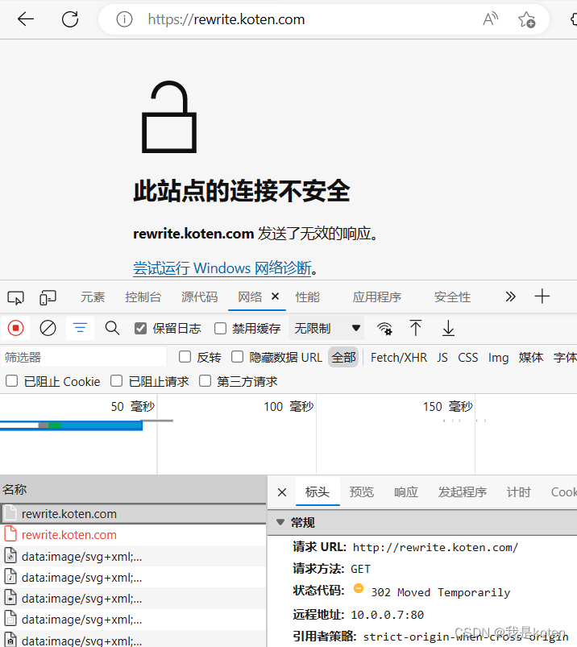Screen dimensions: 577x647
Task: Filter requests by CSS
Action: [x=468, y=357]
